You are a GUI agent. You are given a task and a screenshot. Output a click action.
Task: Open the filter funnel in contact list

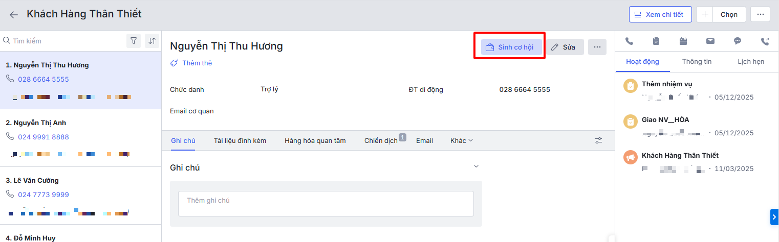(x=134, y=41)
